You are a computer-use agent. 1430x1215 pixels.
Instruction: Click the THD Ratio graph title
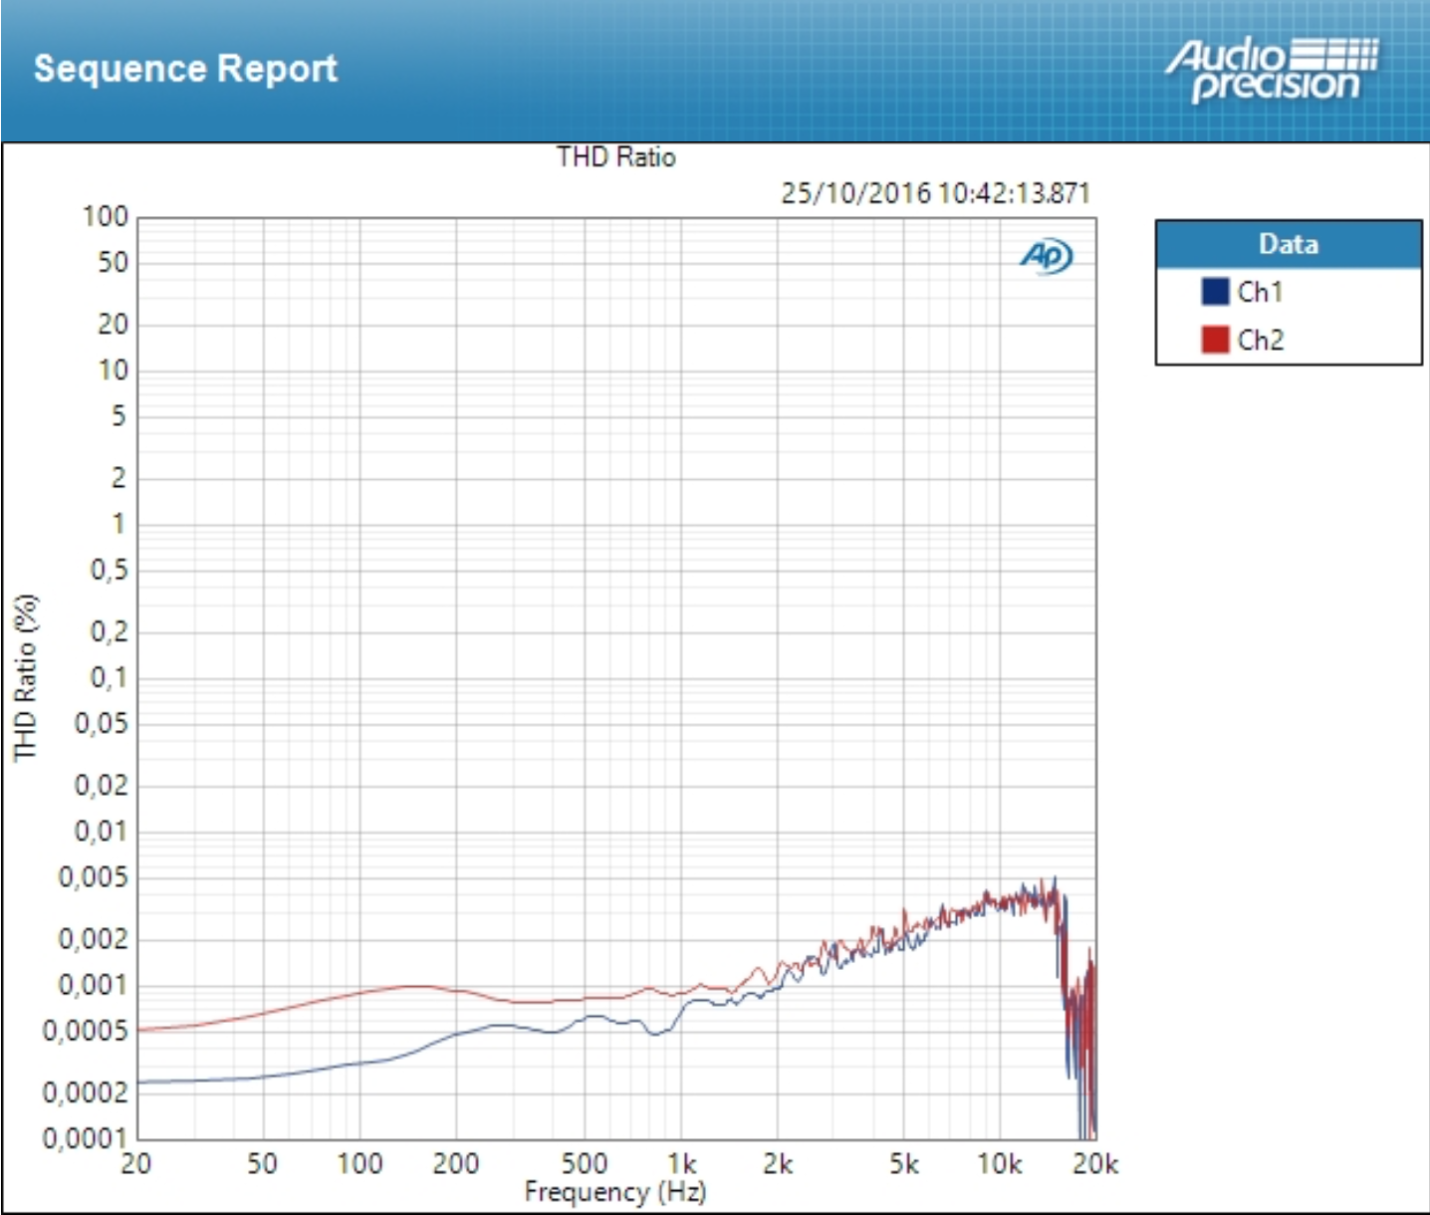point(615,157)
